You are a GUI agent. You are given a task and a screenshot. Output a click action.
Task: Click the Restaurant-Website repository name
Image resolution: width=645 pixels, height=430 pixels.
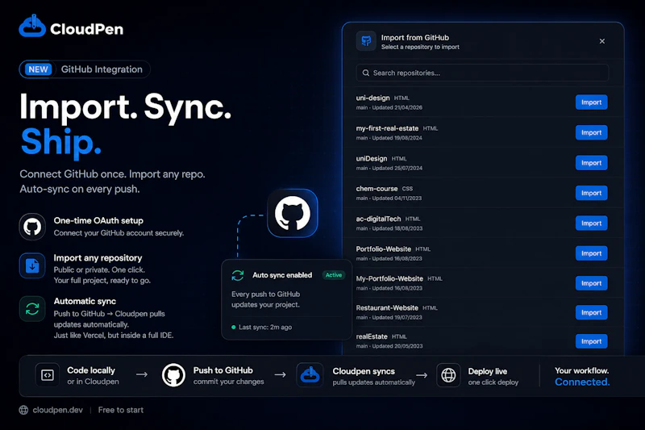pos(387,308)
